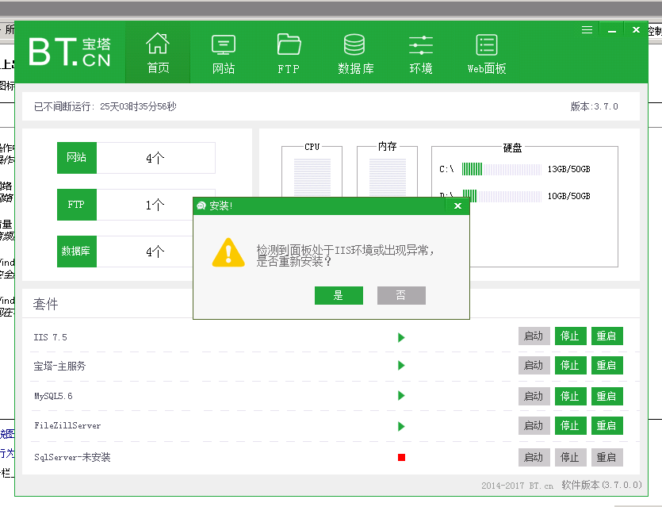Click the 宝塔-主服务 service name
This screenshot has height=507, width=662.
point(59,366)
